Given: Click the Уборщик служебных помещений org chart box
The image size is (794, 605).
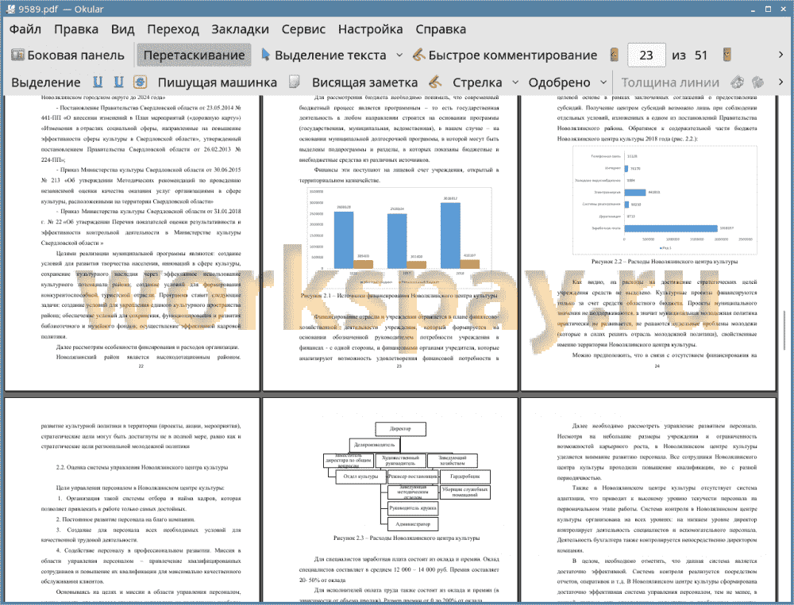Looking at the screenshot, I should pyautogui.click(x=464, y=492).
